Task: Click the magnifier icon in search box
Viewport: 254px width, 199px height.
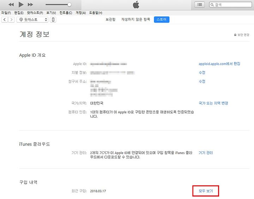Action: (x=212, y=5)
